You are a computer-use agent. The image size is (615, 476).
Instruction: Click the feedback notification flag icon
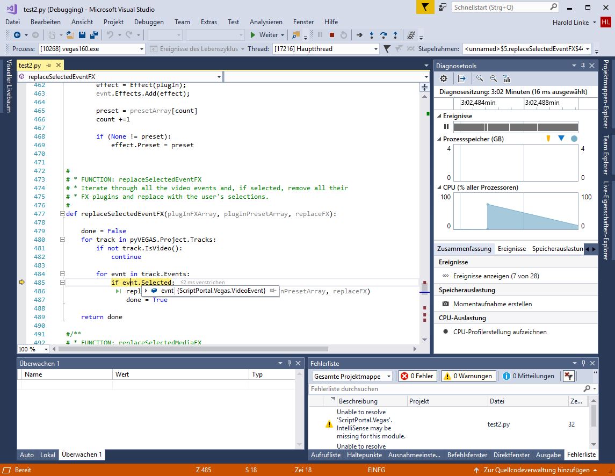point(425,7)
